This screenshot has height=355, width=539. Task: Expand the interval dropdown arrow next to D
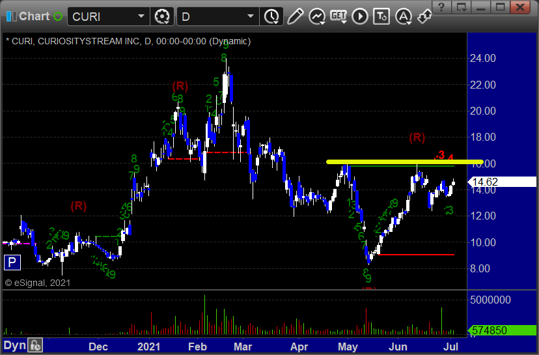tap(251, 16)
